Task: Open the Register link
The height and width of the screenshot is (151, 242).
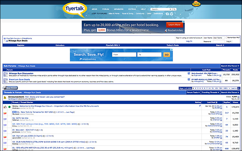Action: [x=21, y=45]
